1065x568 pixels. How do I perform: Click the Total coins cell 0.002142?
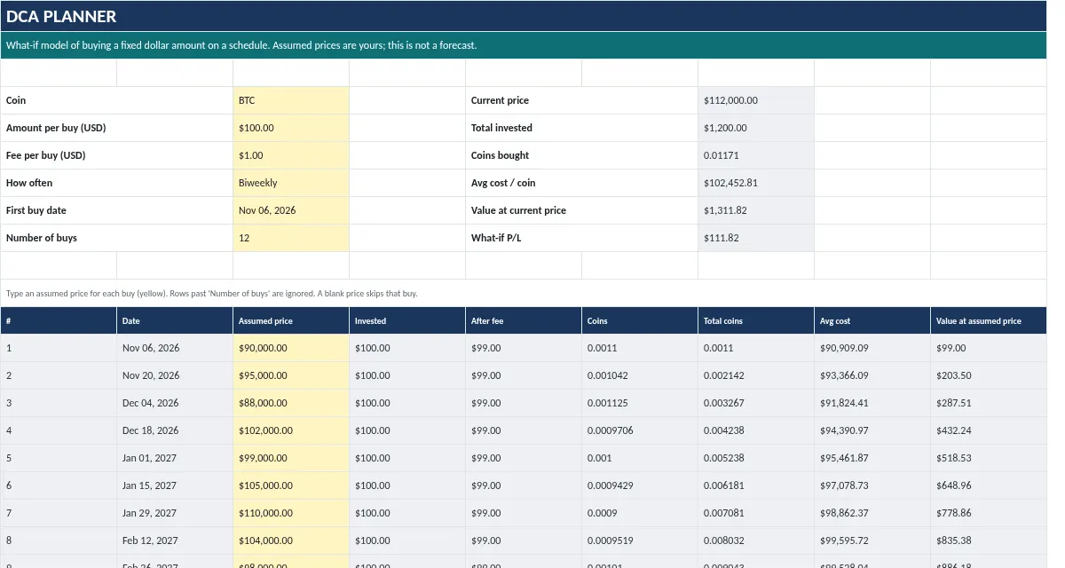[756, 375]
